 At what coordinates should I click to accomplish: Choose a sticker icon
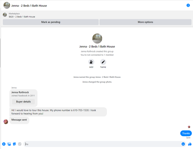point(14,144)
